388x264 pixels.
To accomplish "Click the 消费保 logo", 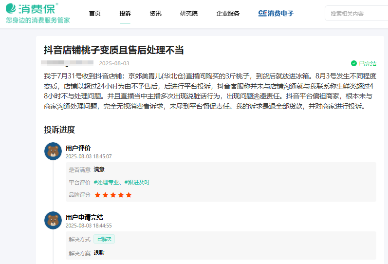I will pos(32,9).
